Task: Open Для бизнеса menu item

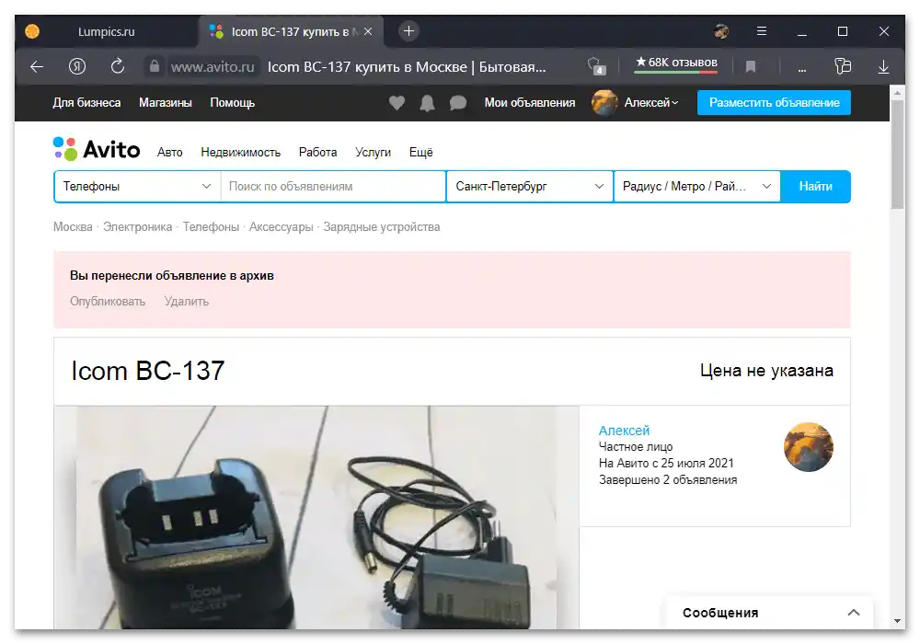Action: point(86,103)
